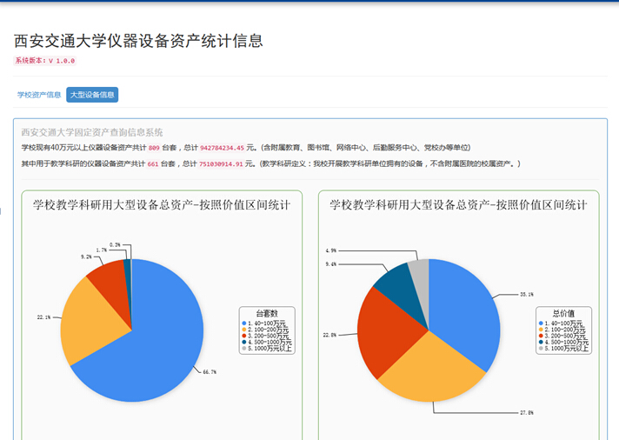Screen dimensions: 619x440
Task: Switch to the 学校资产信息 tab
Action: (x=38, y=95)
